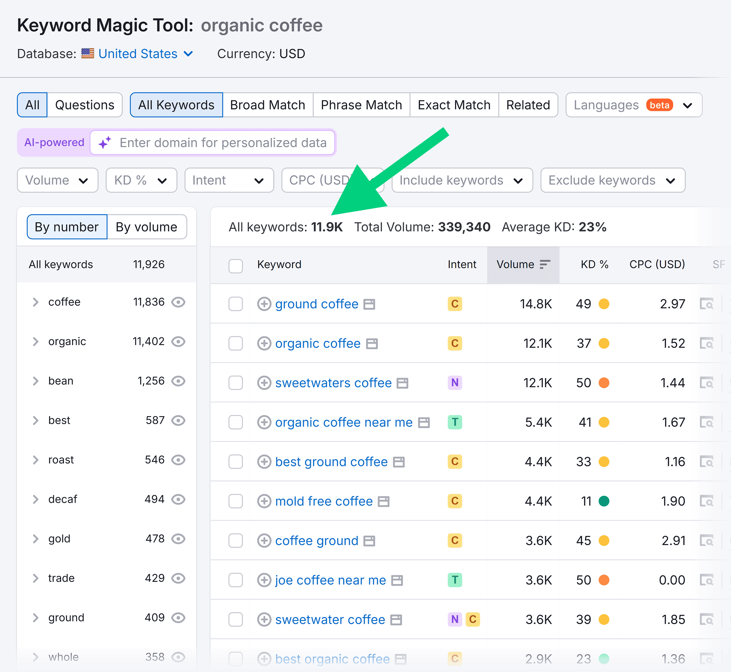Open the Languages beta dropdown
The image size is (731, 672).
pyautogui.click(x=634, y=105)
